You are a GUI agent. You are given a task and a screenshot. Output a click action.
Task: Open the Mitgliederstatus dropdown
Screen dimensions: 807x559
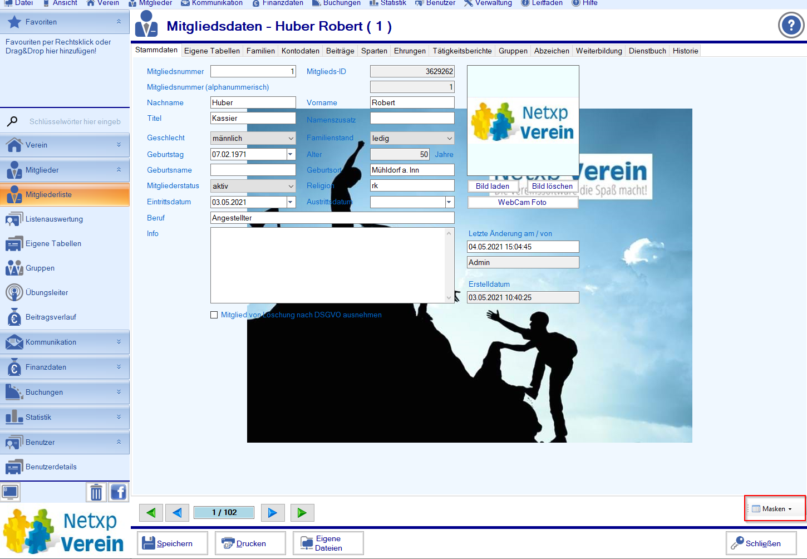(x=291, y=187)
